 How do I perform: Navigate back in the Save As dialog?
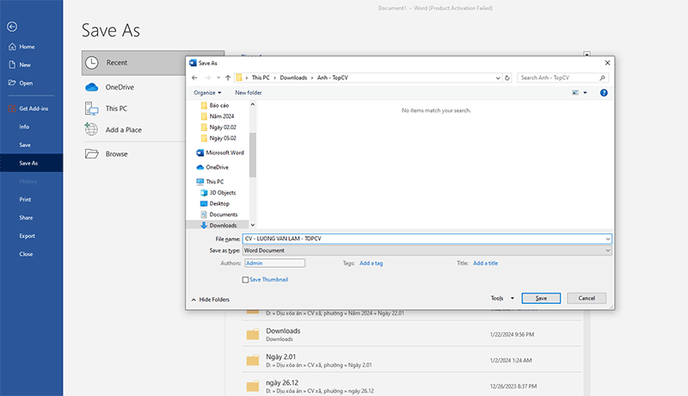click(x=194, y=77)
